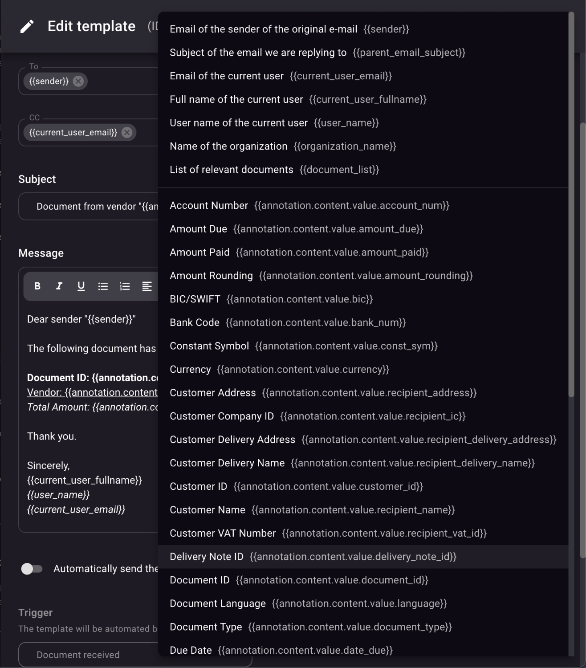The image size is (586, 668).
Task: Click the To recipients field
Action: point(88,81)
